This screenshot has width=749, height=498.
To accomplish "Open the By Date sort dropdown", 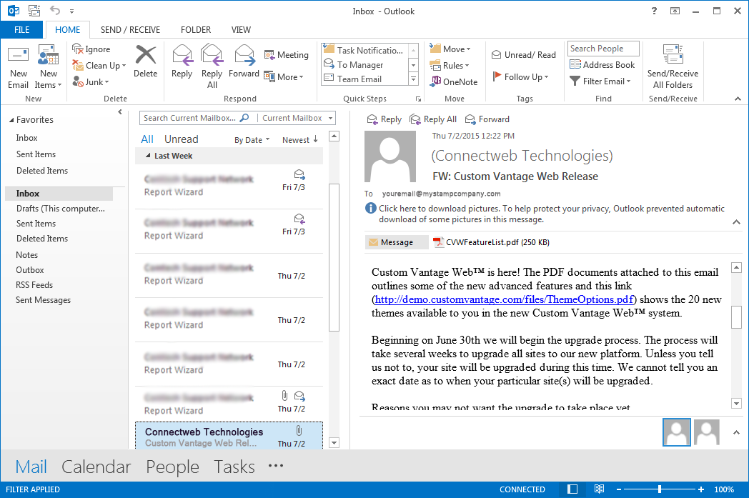I will pyautogui.click(x=250, y=139).
